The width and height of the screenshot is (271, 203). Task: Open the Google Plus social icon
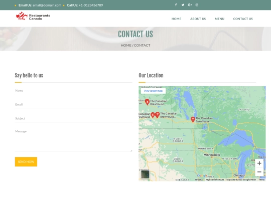coord(190,5)
